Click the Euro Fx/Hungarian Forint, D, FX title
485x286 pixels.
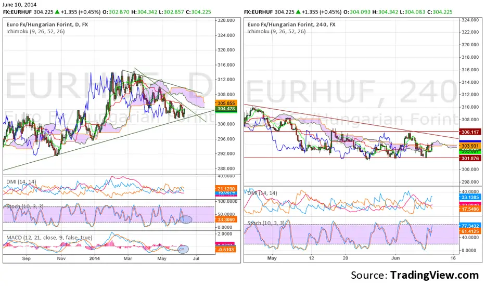[x=47, y=24]
